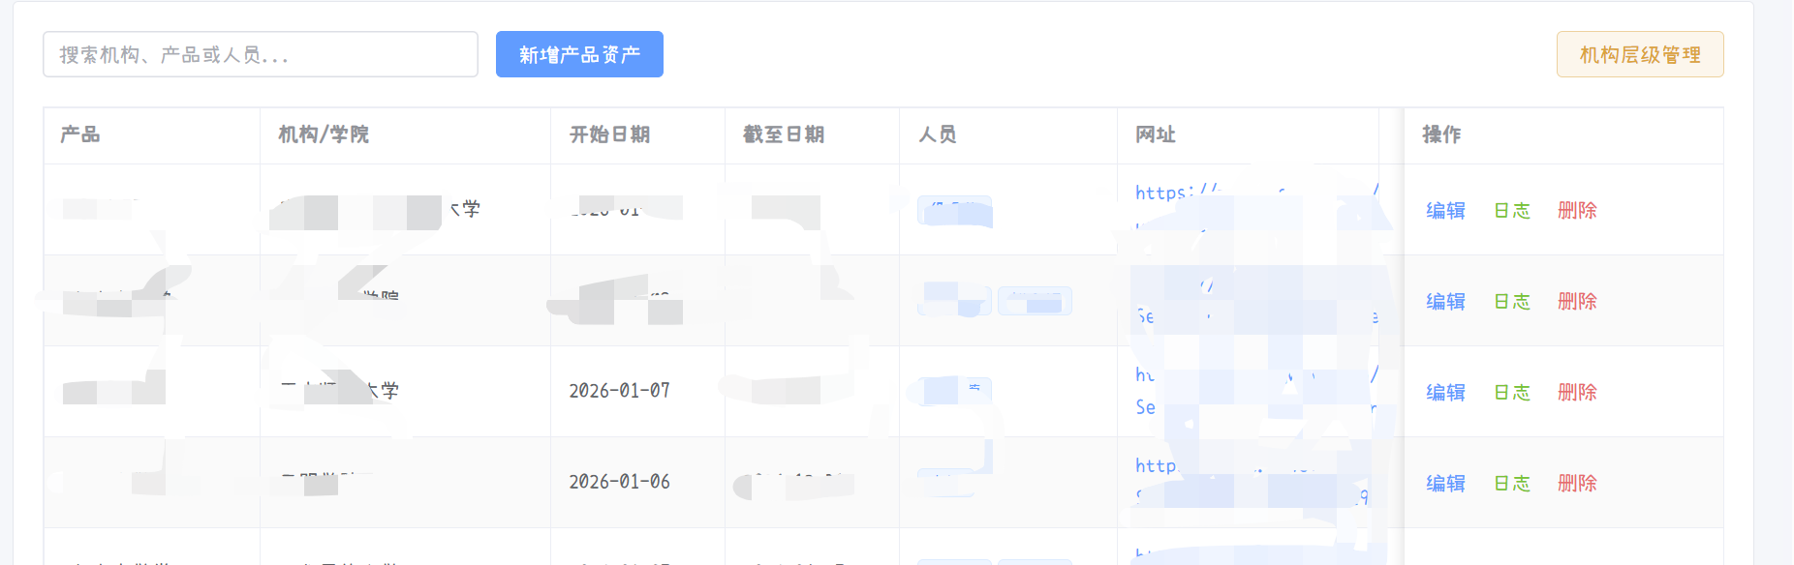Screen dimensions: 1794x565
Task: Open 日志 for the 2026-01-06 row
Action: click(x=1512, y=483)
